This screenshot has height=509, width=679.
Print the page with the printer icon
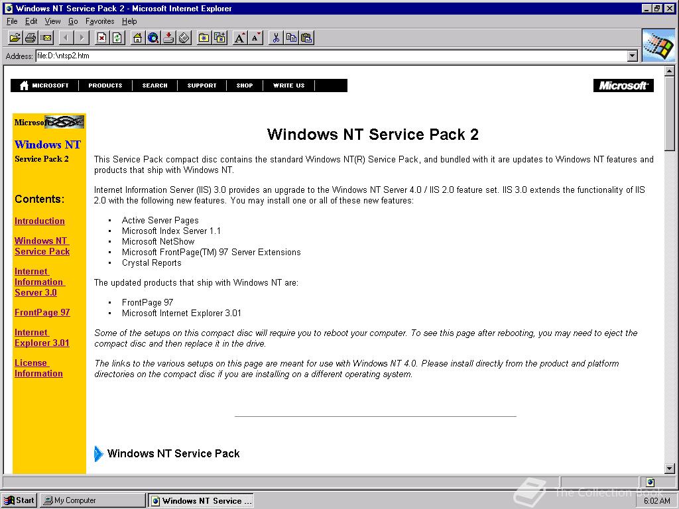[31, 38]
